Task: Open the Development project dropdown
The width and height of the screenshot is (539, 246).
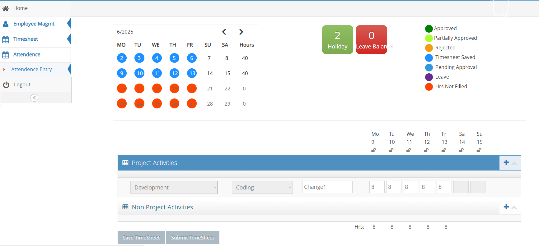Action: [174, 187]
